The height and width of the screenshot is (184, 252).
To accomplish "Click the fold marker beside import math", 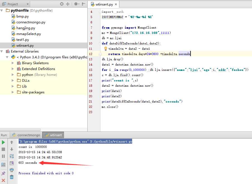I will point(100,12).
